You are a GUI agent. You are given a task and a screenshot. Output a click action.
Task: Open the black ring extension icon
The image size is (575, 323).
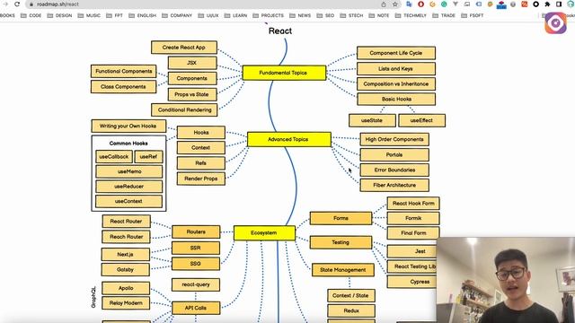tap(535, 4)
